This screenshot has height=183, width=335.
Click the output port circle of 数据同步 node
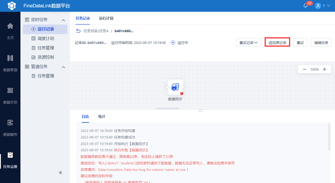pos(183,87)
